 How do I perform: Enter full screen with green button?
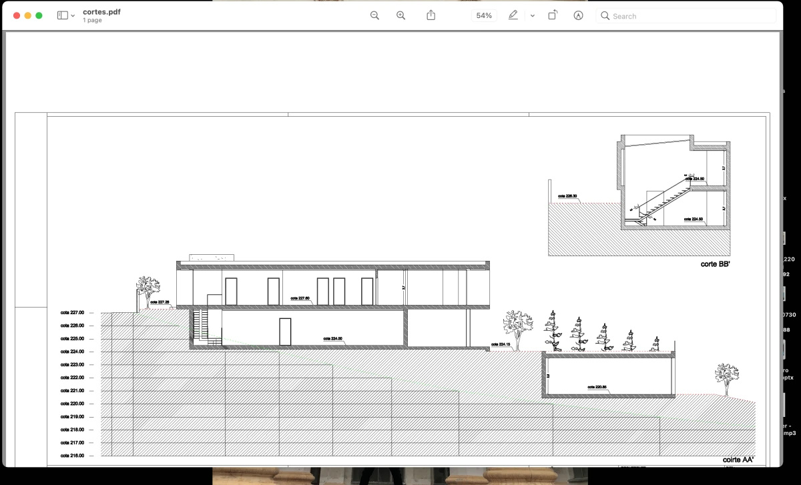point(39,15)
